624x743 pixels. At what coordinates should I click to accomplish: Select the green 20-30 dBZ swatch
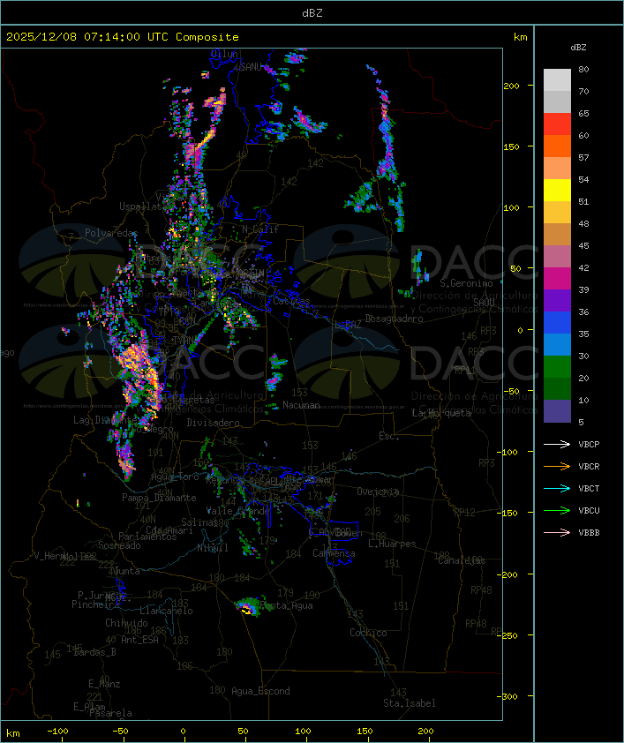click(x=557, y=367)
